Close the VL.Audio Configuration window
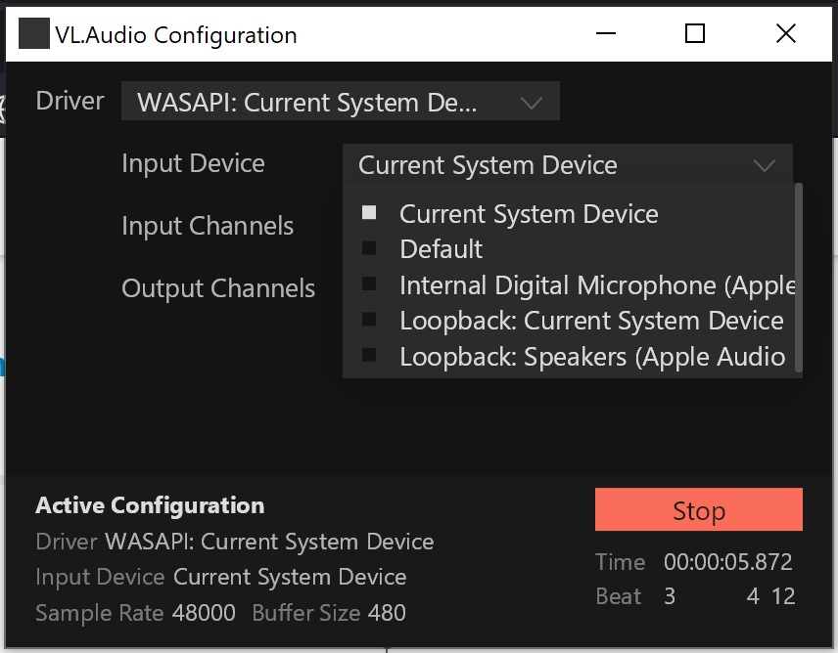Screen dimensions: 838x653 [785, 33]
